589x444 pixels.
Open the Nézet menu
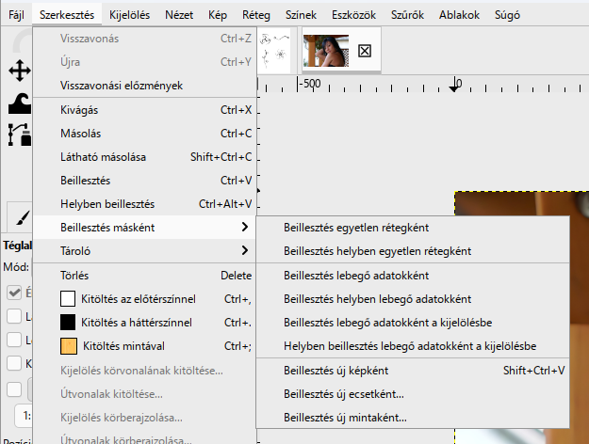pyautogui.click(x=179, y=15)
